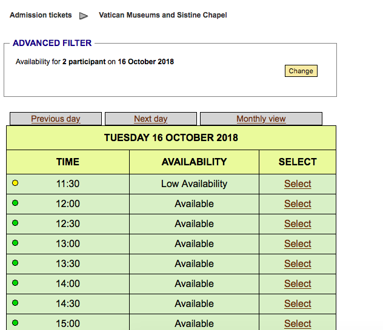
Task: Click the yellow low-availability dot for 11:30
Action: [15, 183]
